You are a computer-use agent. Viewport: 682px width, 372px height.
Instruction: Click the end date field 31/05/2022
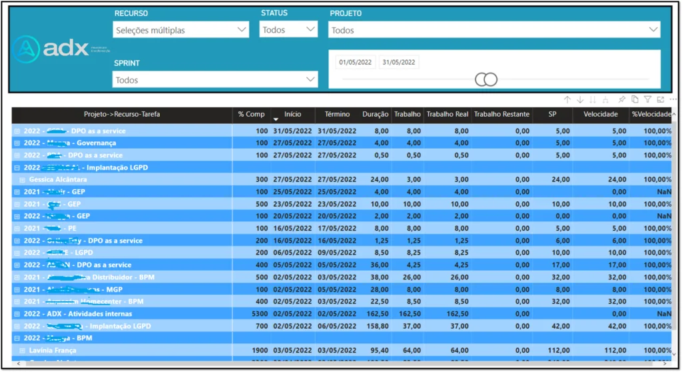click(x=399, y=62)
